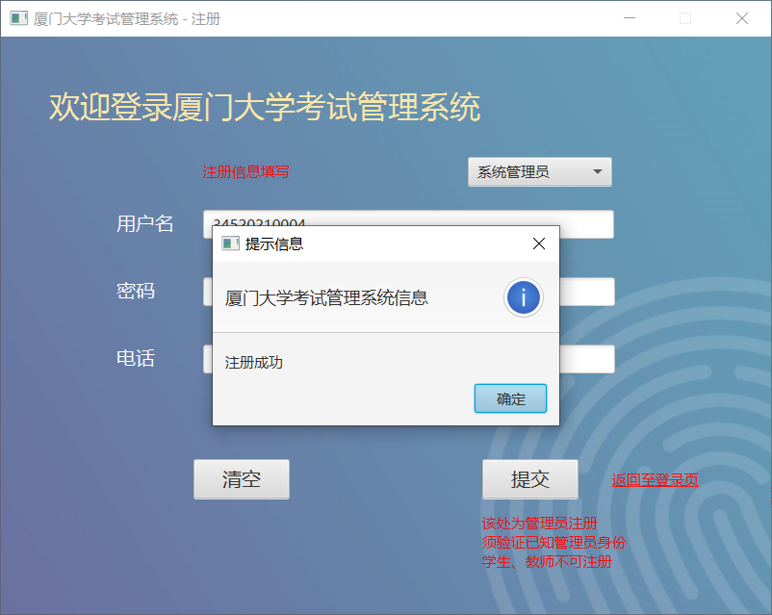Click the blue info icon in dialog
The width and height of the screenshot is (772, 615).
524,297
